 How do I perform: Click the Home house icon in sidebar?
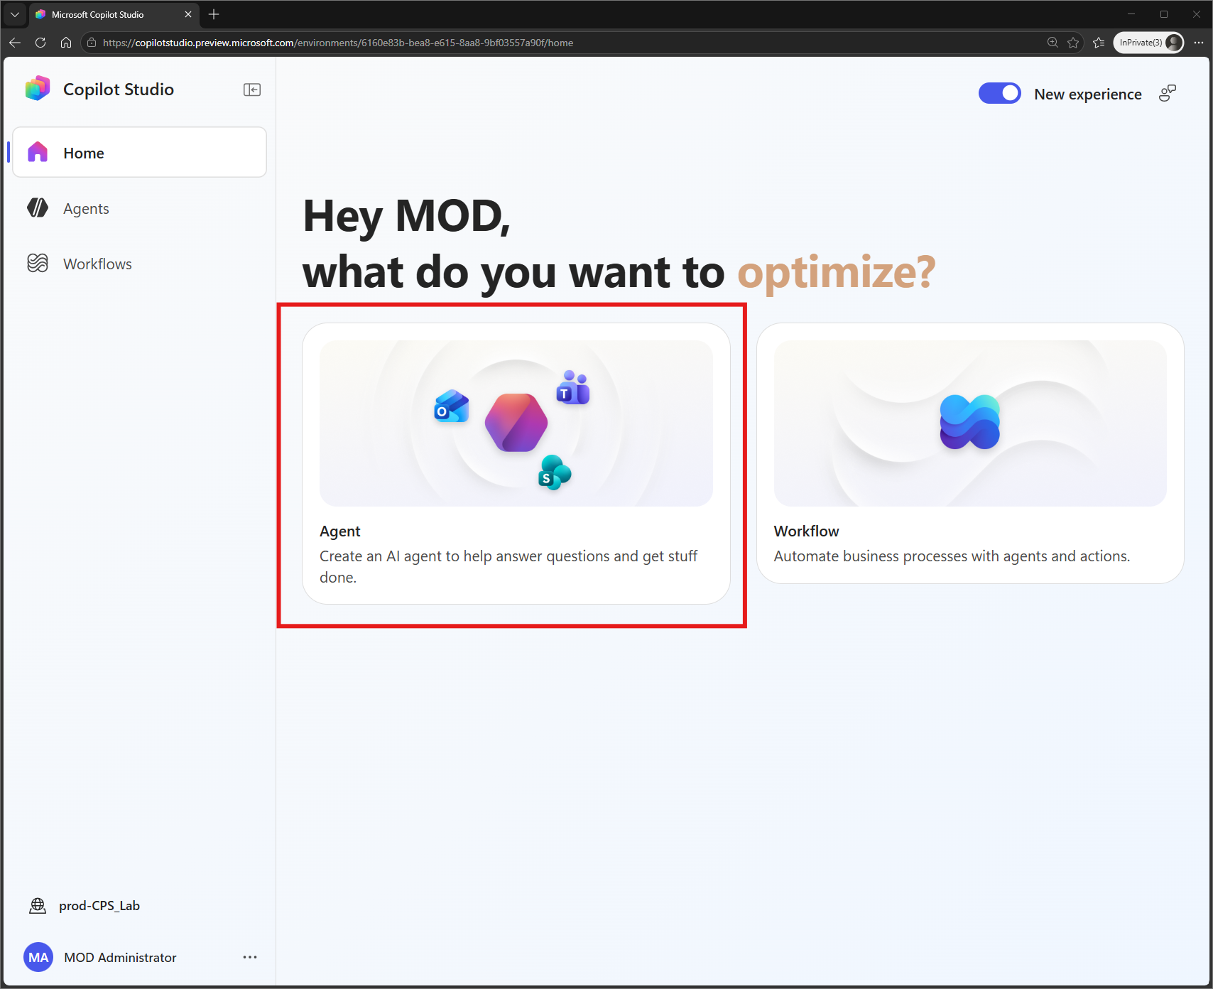(38, 152)
